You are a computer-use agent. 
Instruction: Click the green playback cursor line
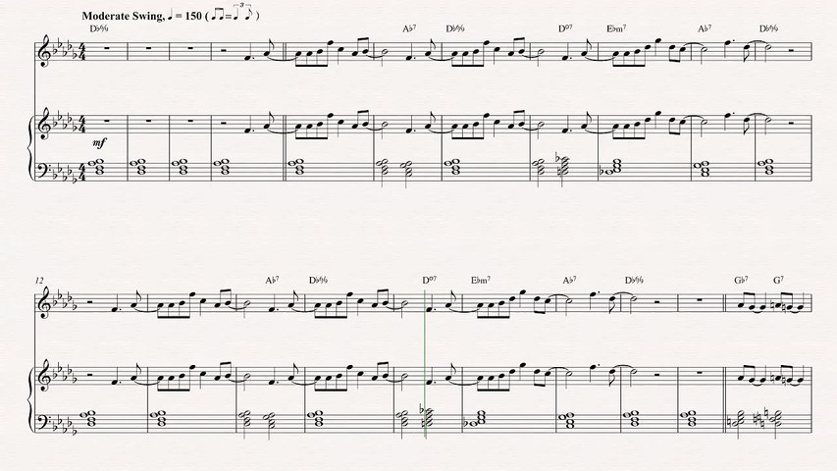(425, 363)
